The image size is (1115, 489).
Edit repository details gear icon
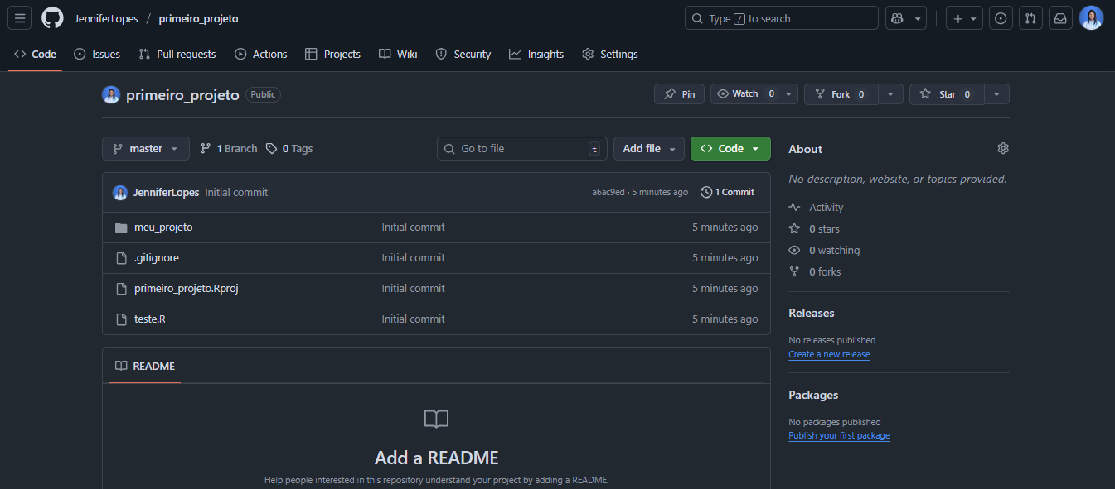pos(1003,149)
